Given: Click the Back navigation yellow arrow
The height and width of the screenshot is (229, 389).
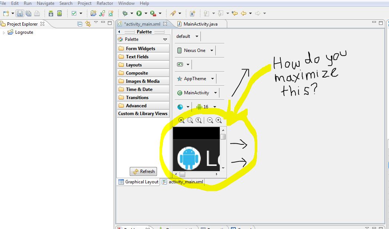Looking at the screenshot, I should pyautogui.click(x=244, y=13).
